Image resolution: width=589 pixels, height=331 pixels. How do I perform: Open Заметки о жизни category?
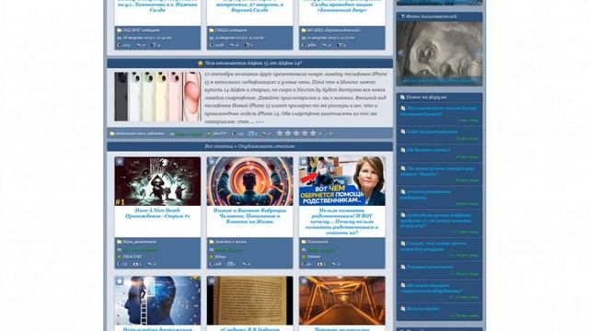pyautogui.click(x=231, y=242)
